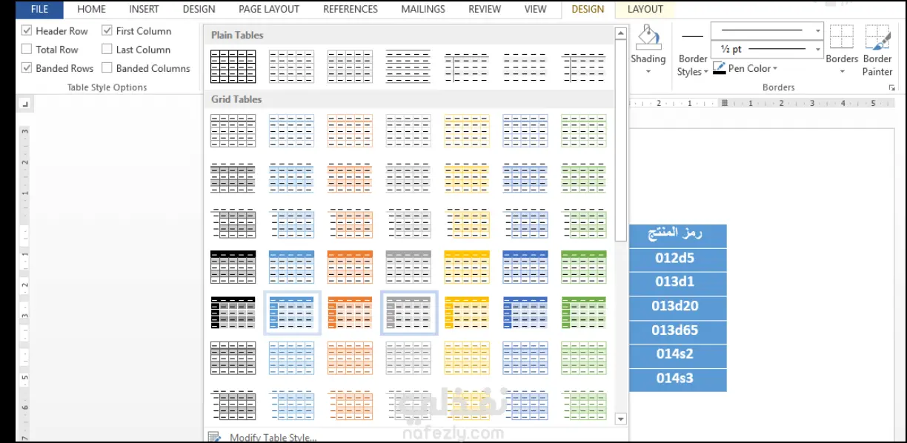Switch to the HOME tab

[91, 10]
